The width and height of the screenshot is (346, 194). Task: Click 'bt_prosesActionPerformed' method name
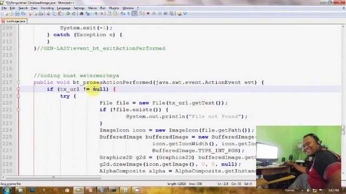pos(112,82)
